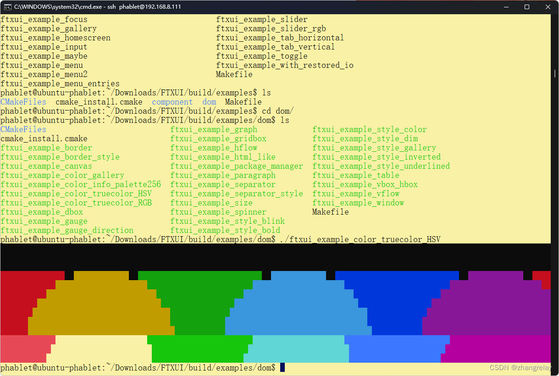Viewport: 559px width, 376px height.
Task: Click the light cyan HSV color block
Action: click(x=296, y=349)
